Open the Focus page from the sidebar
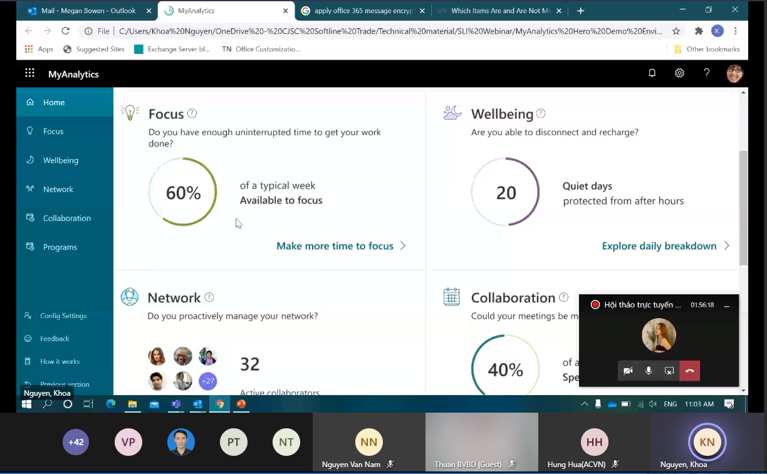The width and height of the screenshot is (767, 474). (65, 131)
